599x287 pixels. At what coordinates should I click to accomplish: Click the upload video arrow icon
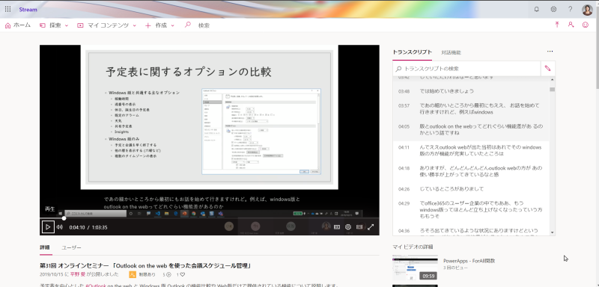click(557, 25)
